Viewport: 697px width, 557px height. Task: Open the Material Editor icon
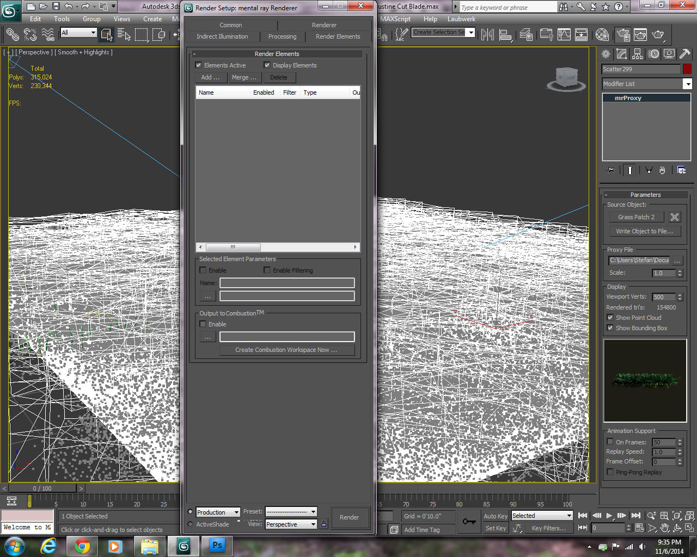pos(602,35)
